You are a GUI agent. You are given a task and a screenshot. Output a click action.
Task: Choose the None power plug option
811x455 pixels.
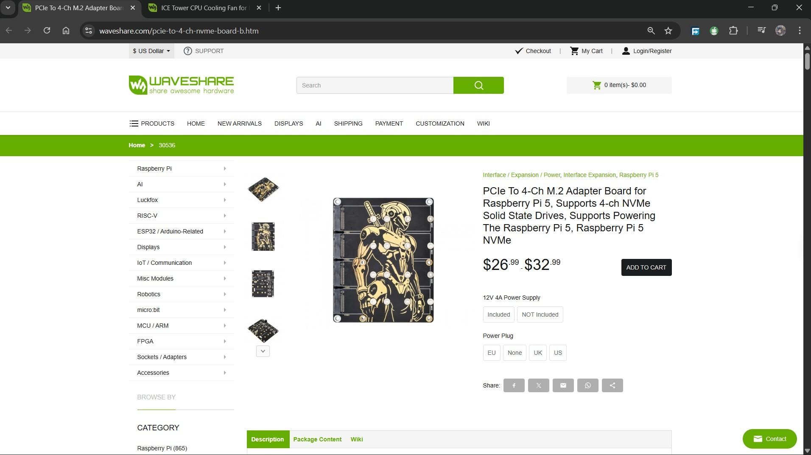(515, 353)
